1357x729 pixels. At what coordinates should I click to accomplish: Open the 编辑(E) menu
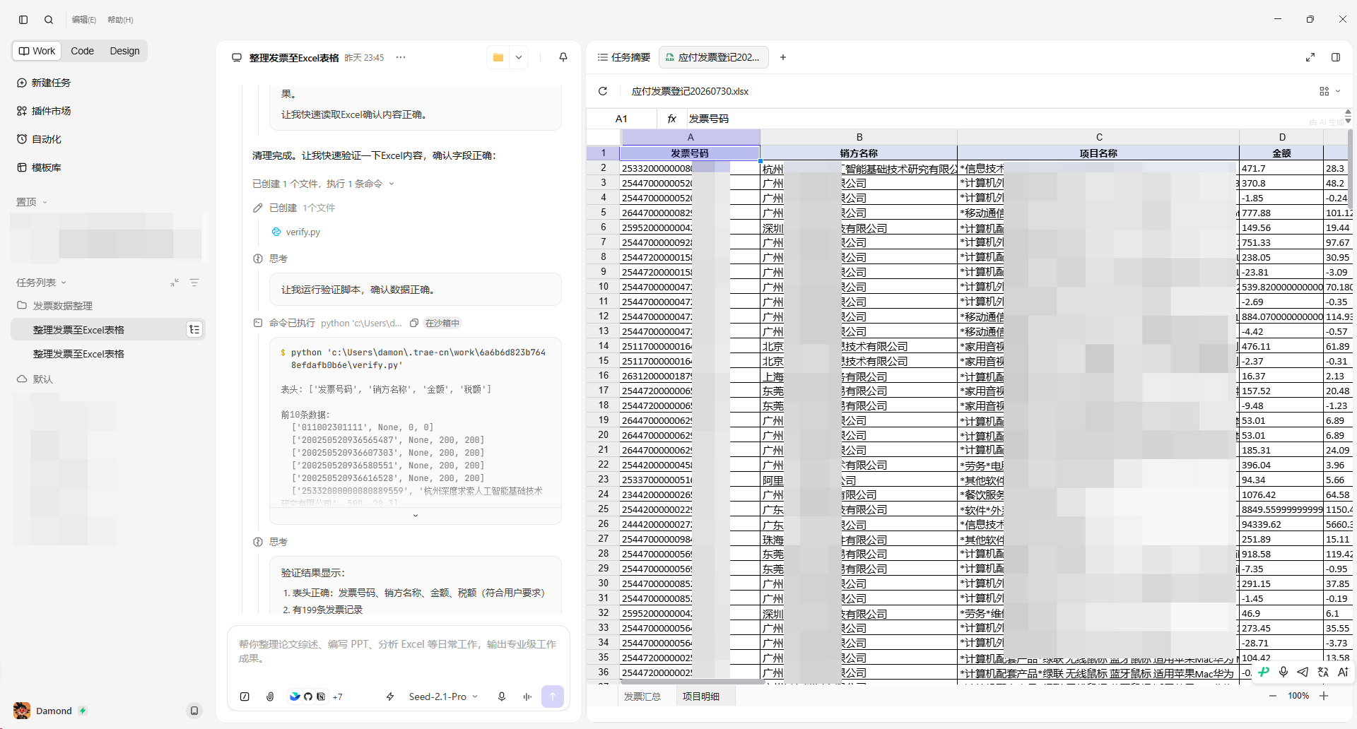tap(84, 20)
